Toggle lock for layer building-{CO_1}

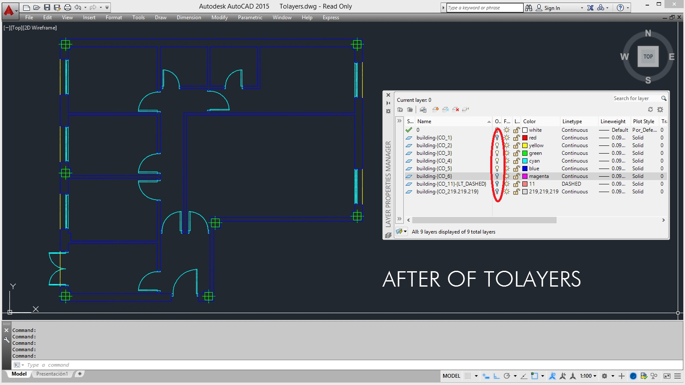517,138
